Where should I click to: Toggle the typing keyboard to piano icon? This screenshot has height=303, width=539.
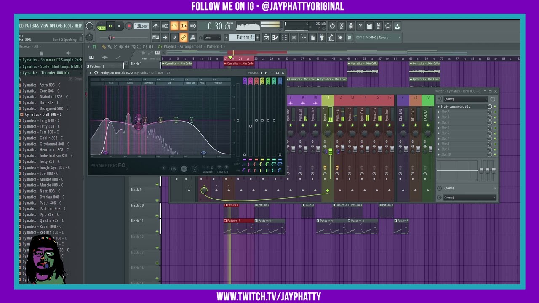[x=157, y=37]
